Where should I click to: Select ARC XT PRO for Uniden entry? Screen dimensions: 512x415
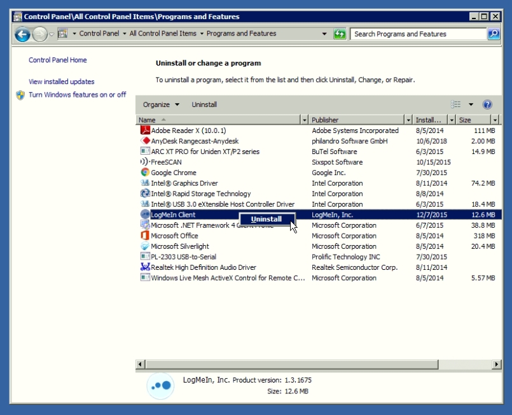[205, 151]
